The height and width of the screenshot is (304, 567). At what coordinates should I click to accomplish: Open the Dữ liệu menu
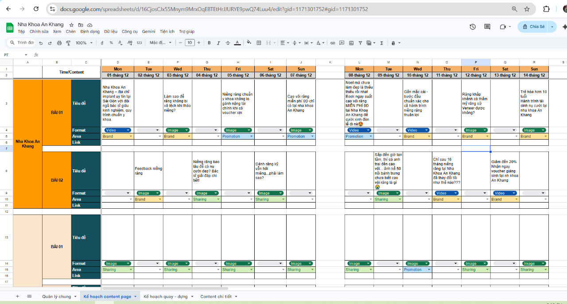point(111,31)
